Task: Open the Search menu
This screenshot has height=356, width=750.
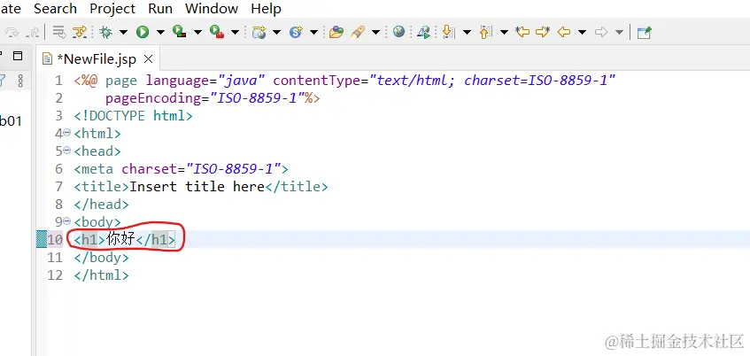Action: 56,9
